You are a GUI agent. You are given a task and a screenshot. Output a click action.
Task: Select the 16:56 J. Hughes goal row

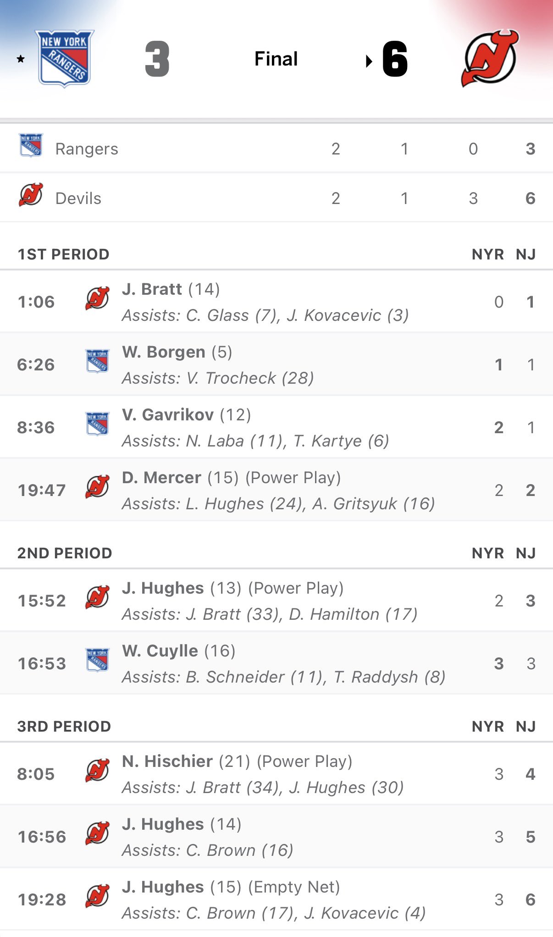tap(275, 837)
